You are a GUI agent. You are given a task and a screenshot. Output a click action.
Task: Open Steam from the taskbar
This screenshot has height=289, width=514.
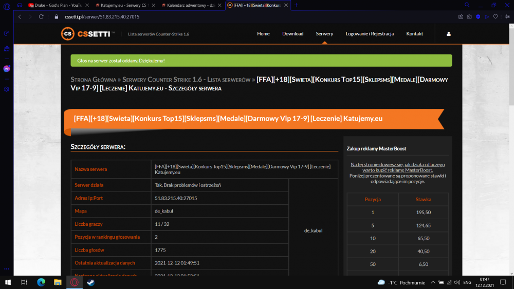pos(91,282)
